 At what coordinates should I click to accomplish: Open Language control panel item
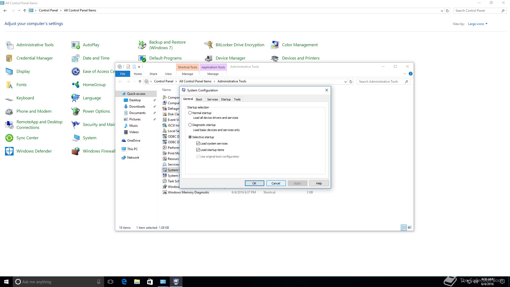pyautogui.click(x=86, y=98)
